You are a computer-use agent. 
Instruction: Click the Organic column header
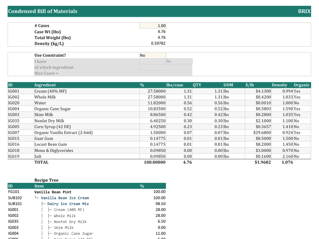point(302,85)
